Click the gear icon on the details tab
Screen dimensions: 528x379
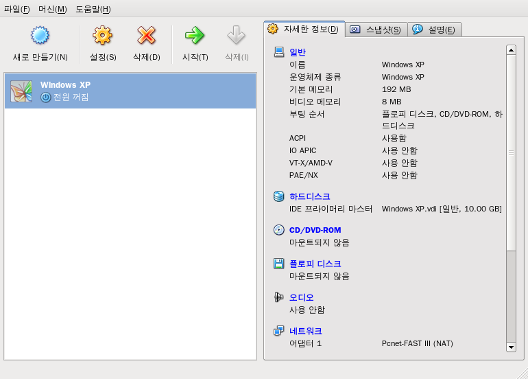(273, 29)
